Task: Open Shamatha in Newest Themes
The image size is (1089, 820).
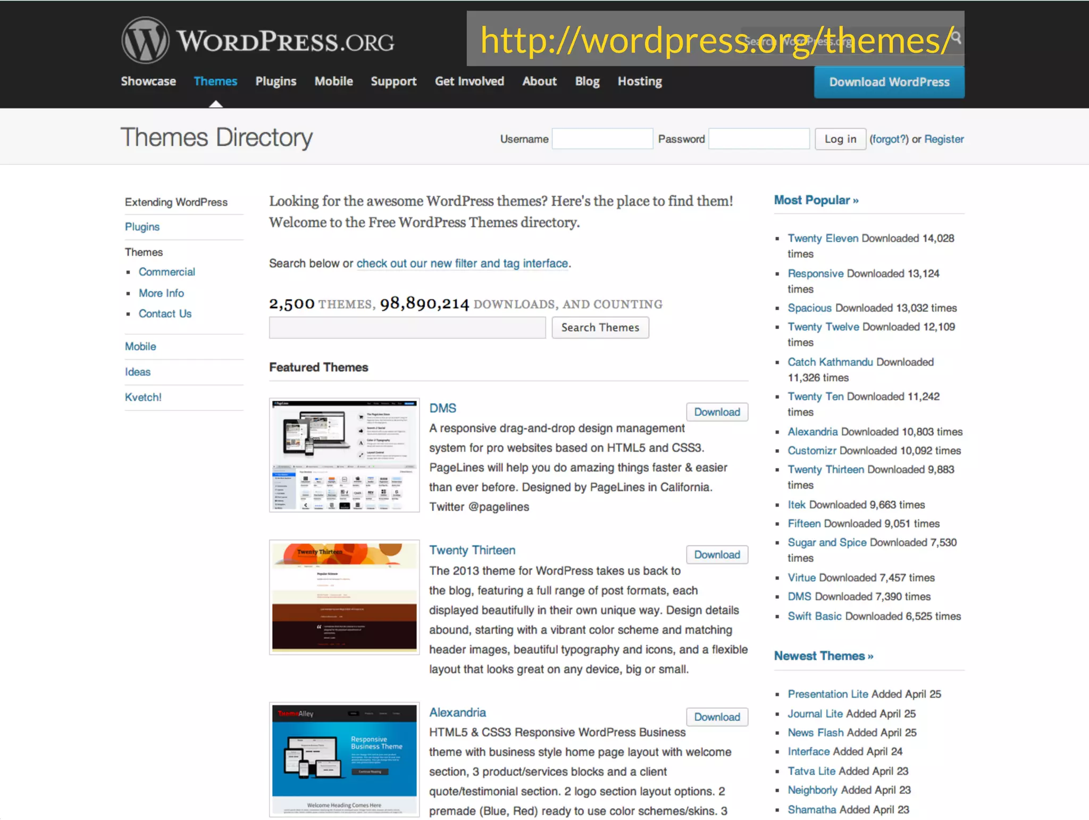Action: pyautogui.click(x=812, y=810)
